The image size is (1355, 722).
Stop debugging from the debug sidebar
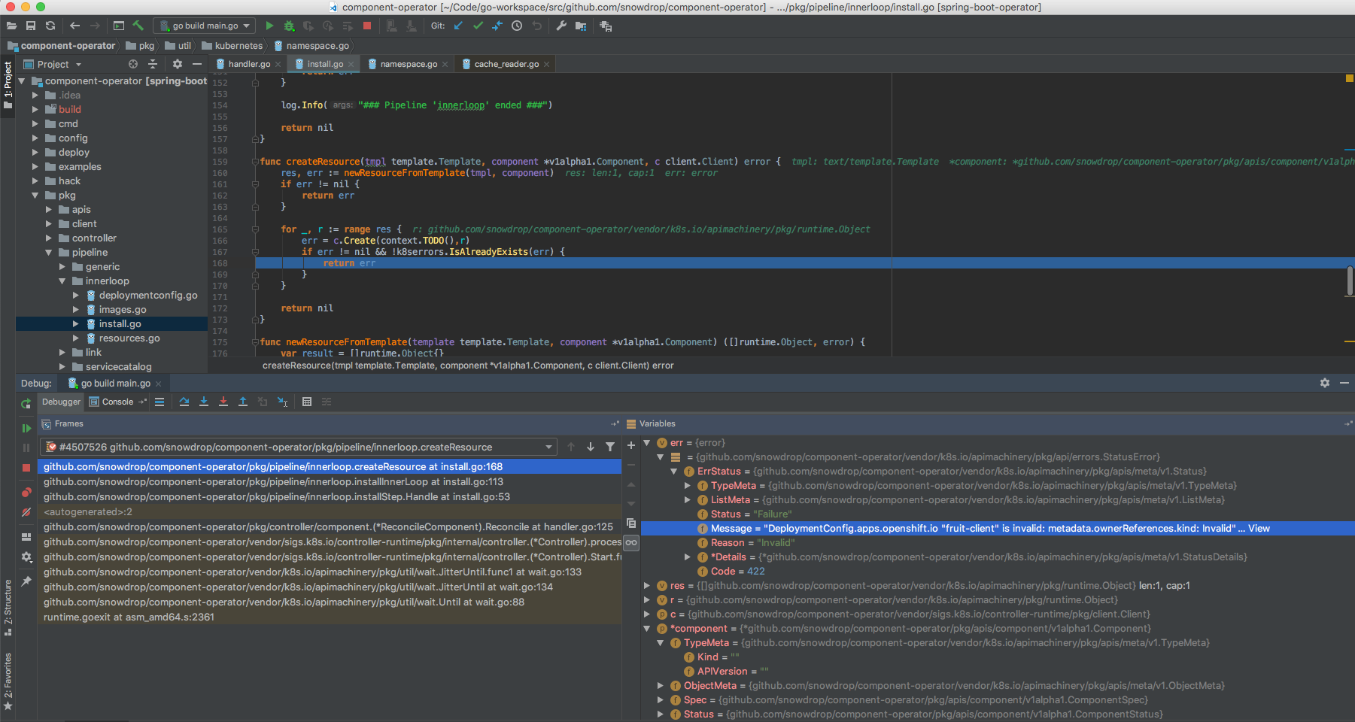point(26,467)
